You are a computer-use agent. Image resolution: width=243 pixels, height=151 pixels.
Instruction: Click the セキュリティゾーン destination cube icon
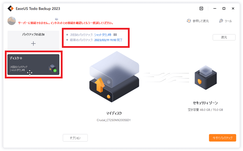point(206,78)
